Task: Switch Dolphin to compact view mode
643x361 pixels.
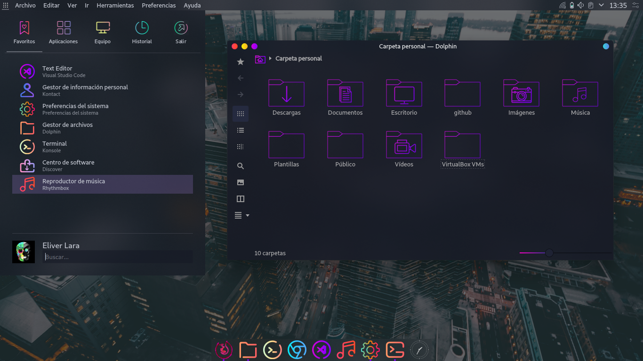Action: click(241, 130)
